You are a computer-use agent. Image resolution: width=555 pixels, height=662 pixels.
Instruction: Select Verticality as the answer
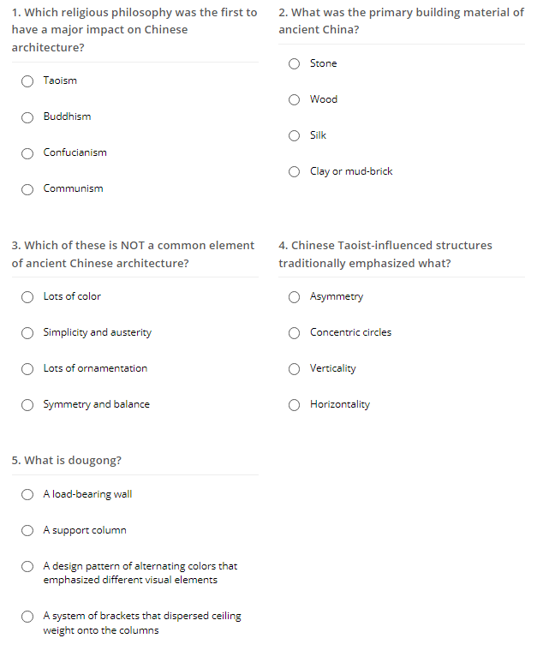pyautogui.click(x=294, y=368)
